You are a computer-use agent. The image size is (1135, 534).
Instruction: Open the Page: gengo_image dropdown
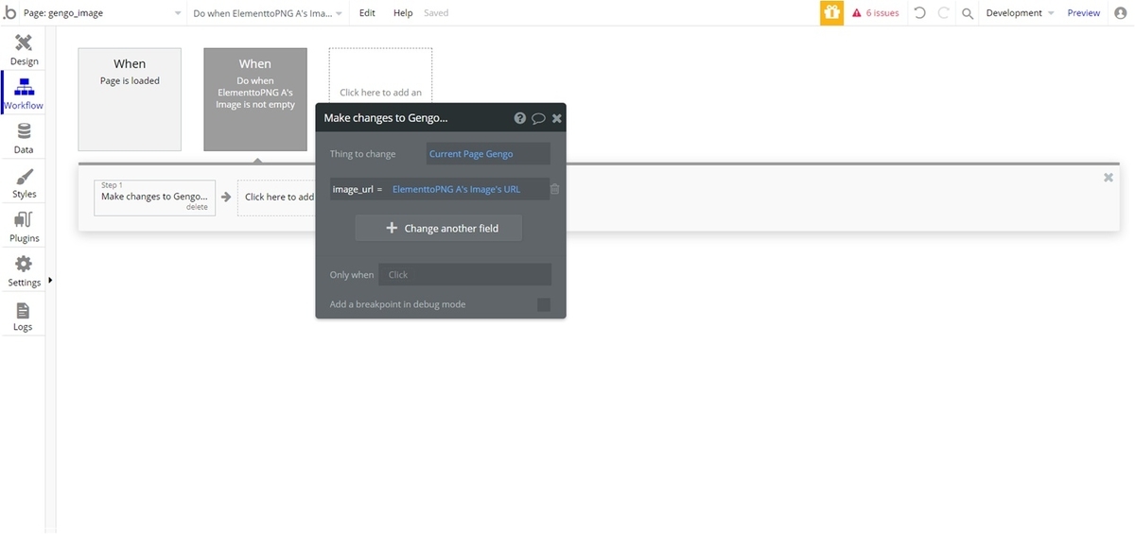(101, 13)
